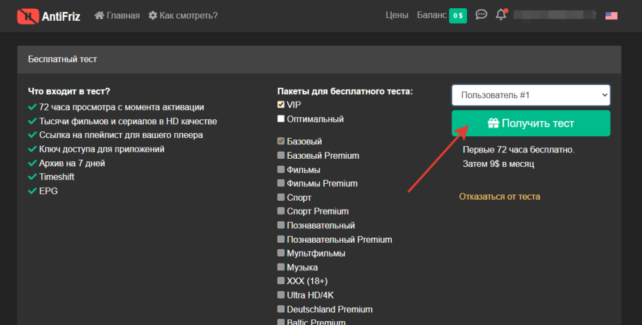Go to the Главная menu item

124,15
